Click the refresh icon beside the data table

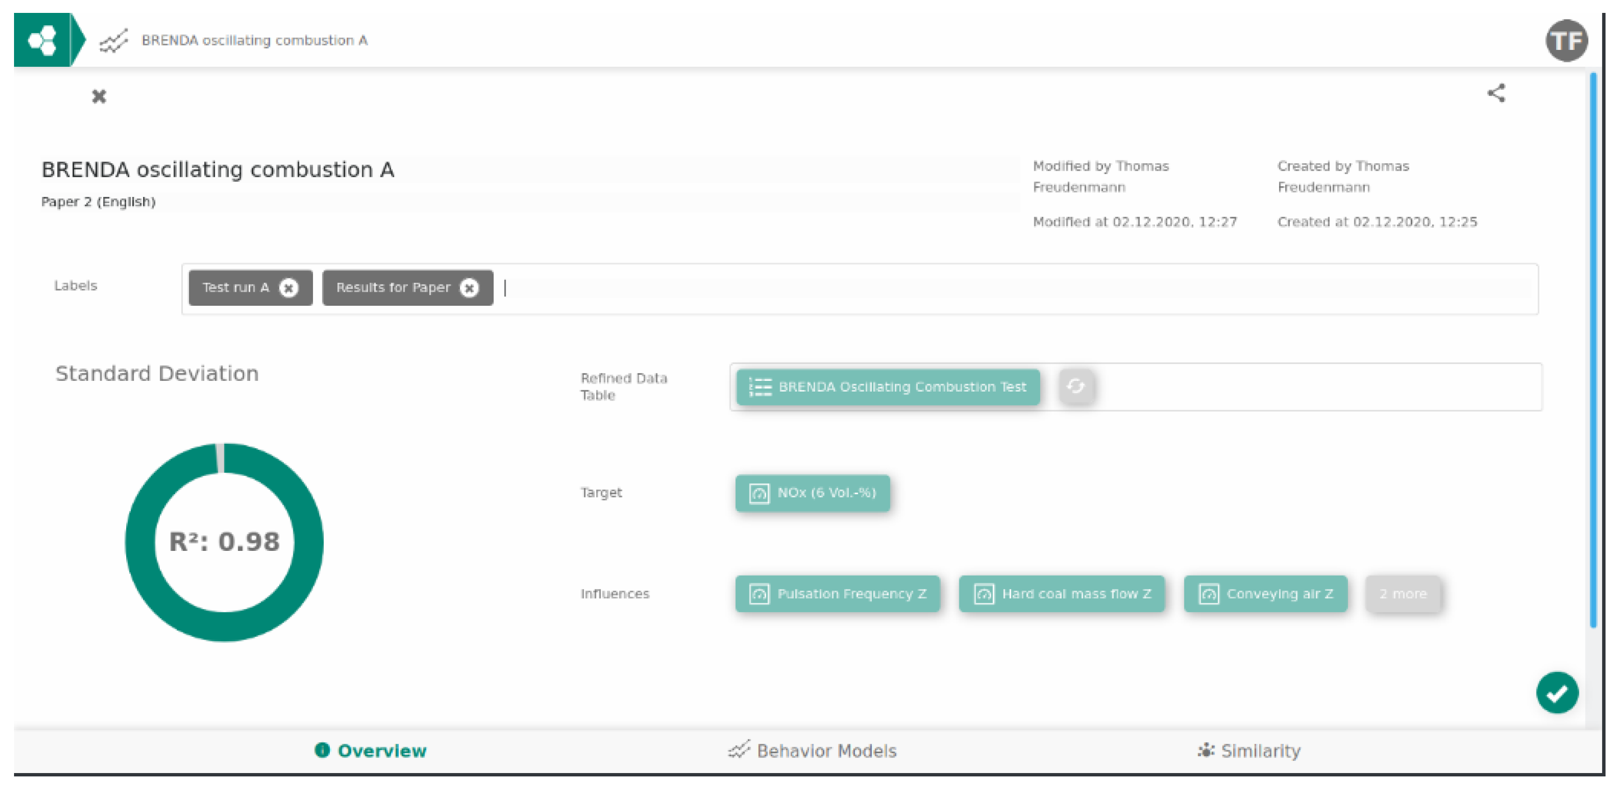click(1075, 387)
